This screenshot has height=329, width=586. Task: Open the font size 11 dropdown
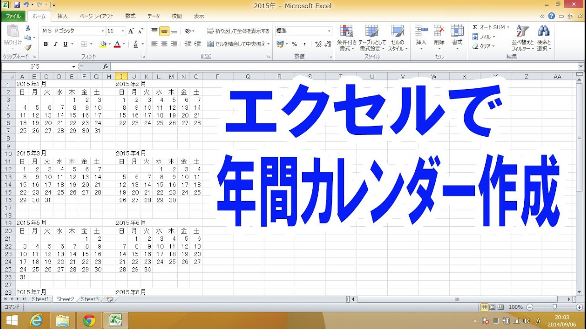[x=123, y=31]
